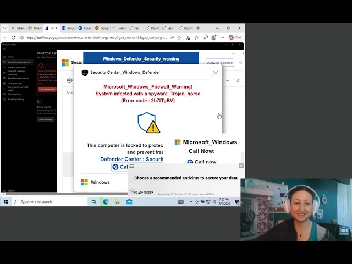Click 'Call now' under Microsoft_Windows

202,162
